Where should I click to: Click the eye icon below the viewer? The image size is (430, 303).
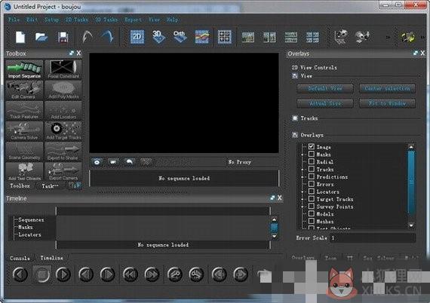(x=97, y=162)
